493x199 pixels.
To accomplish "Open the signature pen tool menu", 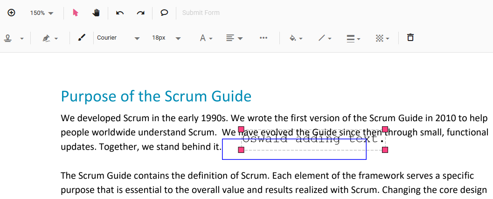I will click(x=49, y=38).
